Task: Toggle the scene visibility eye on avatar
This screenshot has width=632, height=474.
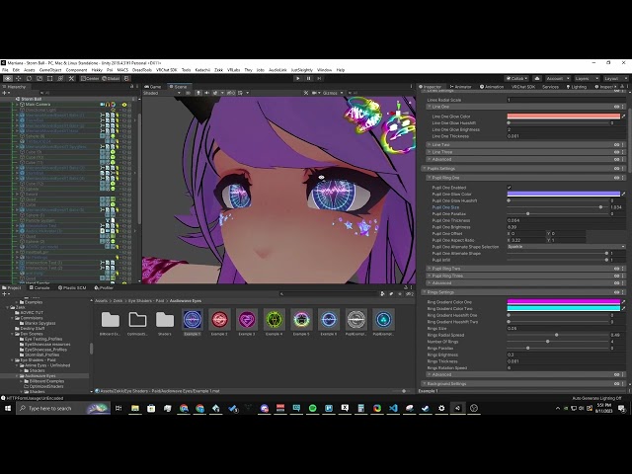Action: pos(321,178)
